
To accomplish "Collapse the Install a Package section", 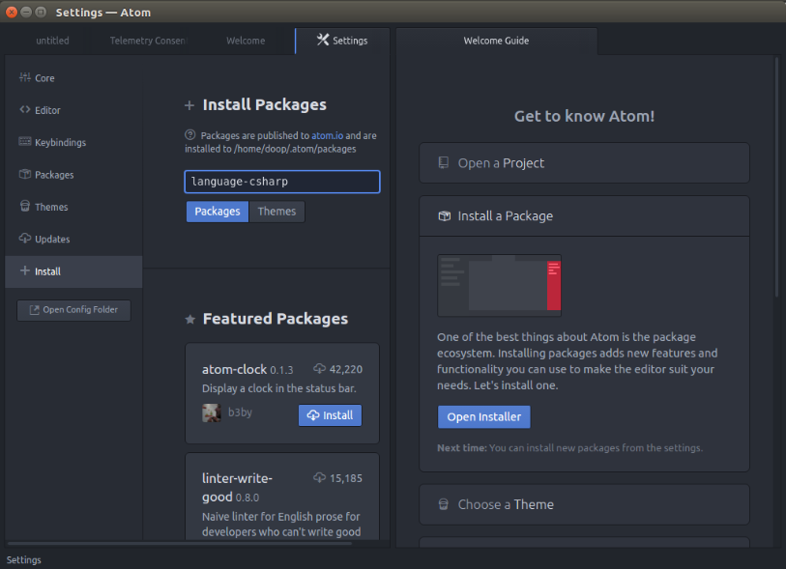I will tap(585, 215).
